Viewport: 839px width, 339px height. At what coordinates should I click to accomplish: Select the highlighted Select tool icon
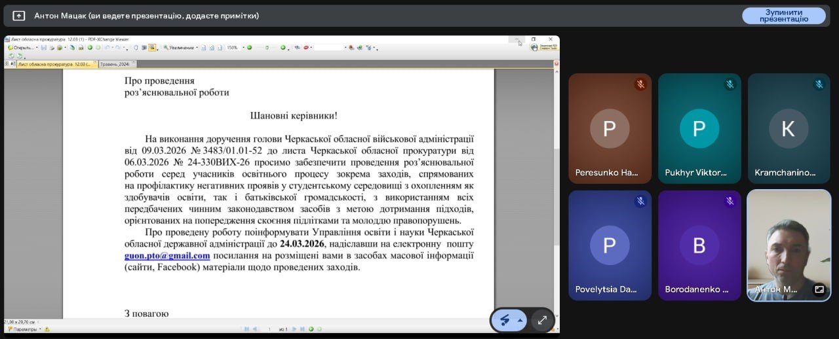click(152, 48)
